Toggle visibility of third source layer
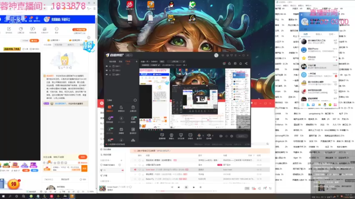This screenshot has height=199, width=355. pos(106,74)
